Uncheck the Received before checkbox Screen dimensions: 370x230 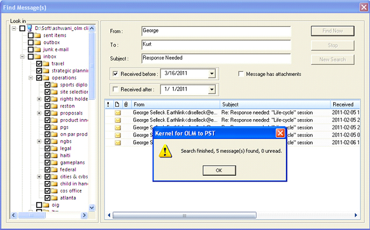115,74
